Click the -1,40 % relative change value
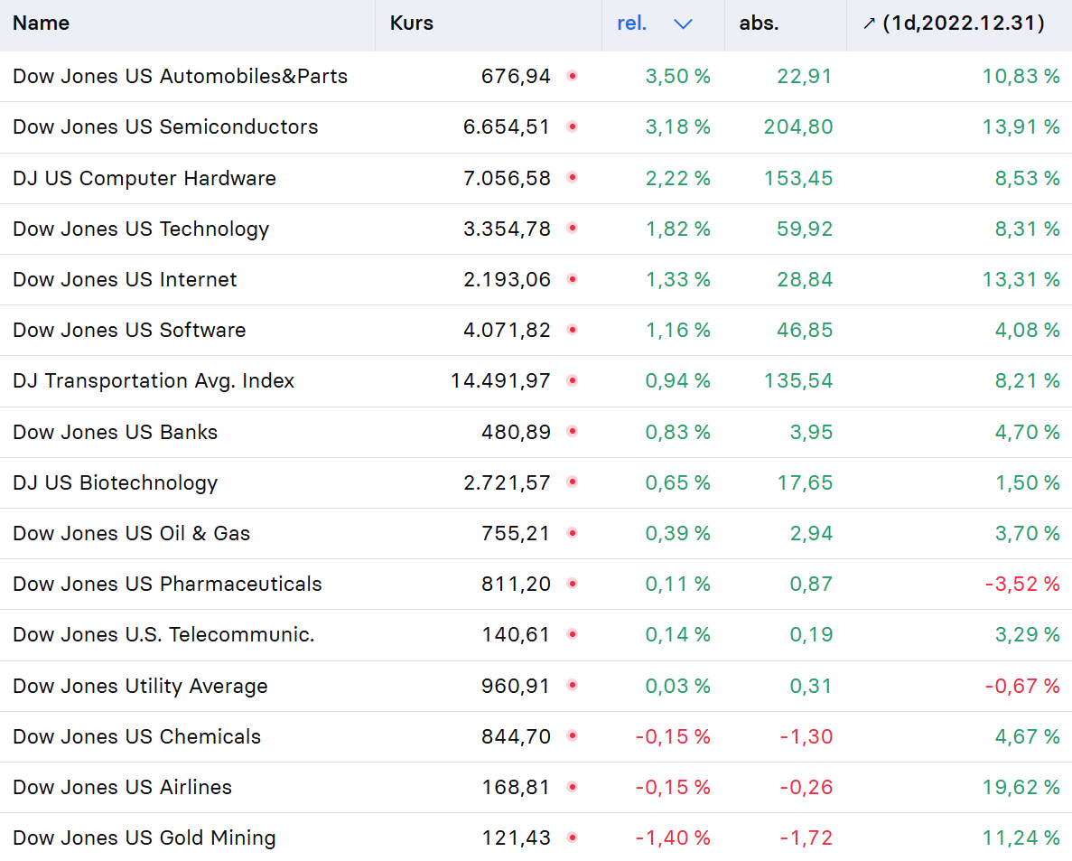Viewport: 1072px width, 861px height. click(x=673, y=838)
